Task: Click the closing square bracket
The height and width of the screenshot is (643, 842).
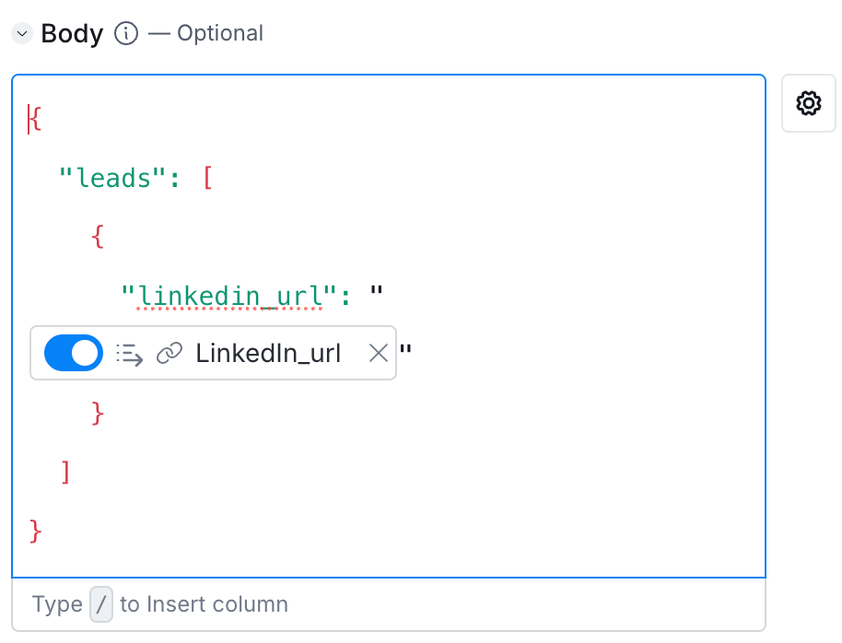Action: (65, 472)
